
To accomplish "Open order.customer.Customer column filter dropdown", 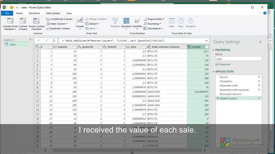I will (x=184, y=47).
